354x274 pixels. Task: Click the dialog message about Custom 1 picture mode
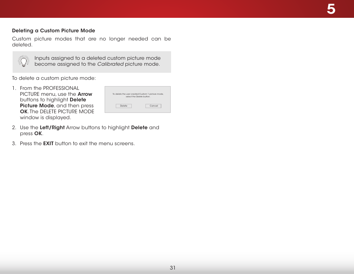pyautogui.click(x=138, y=95)
